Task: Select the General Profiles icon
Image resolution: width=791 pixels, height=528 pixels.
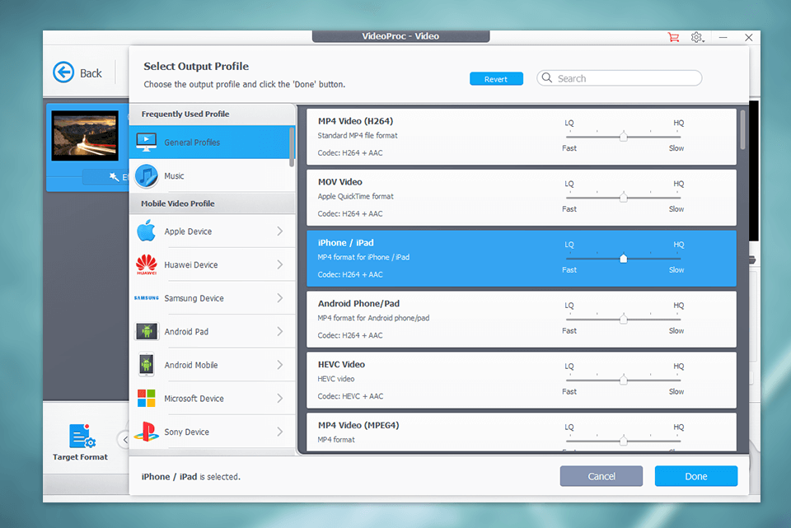Action: (x=147, y=142)
